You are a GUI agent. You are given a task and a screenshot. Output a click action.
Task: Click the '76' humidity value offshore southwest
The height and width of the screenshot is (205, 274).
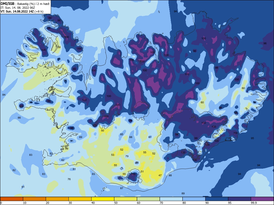tap(69, 179)
